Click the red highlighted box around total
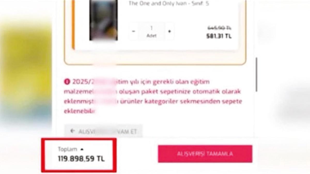The width and height of the screenshot is (310, 174). pos(79,155)
